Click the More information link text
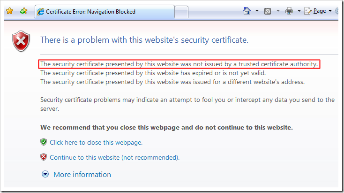The image size is (344, 193). point(82,175)
